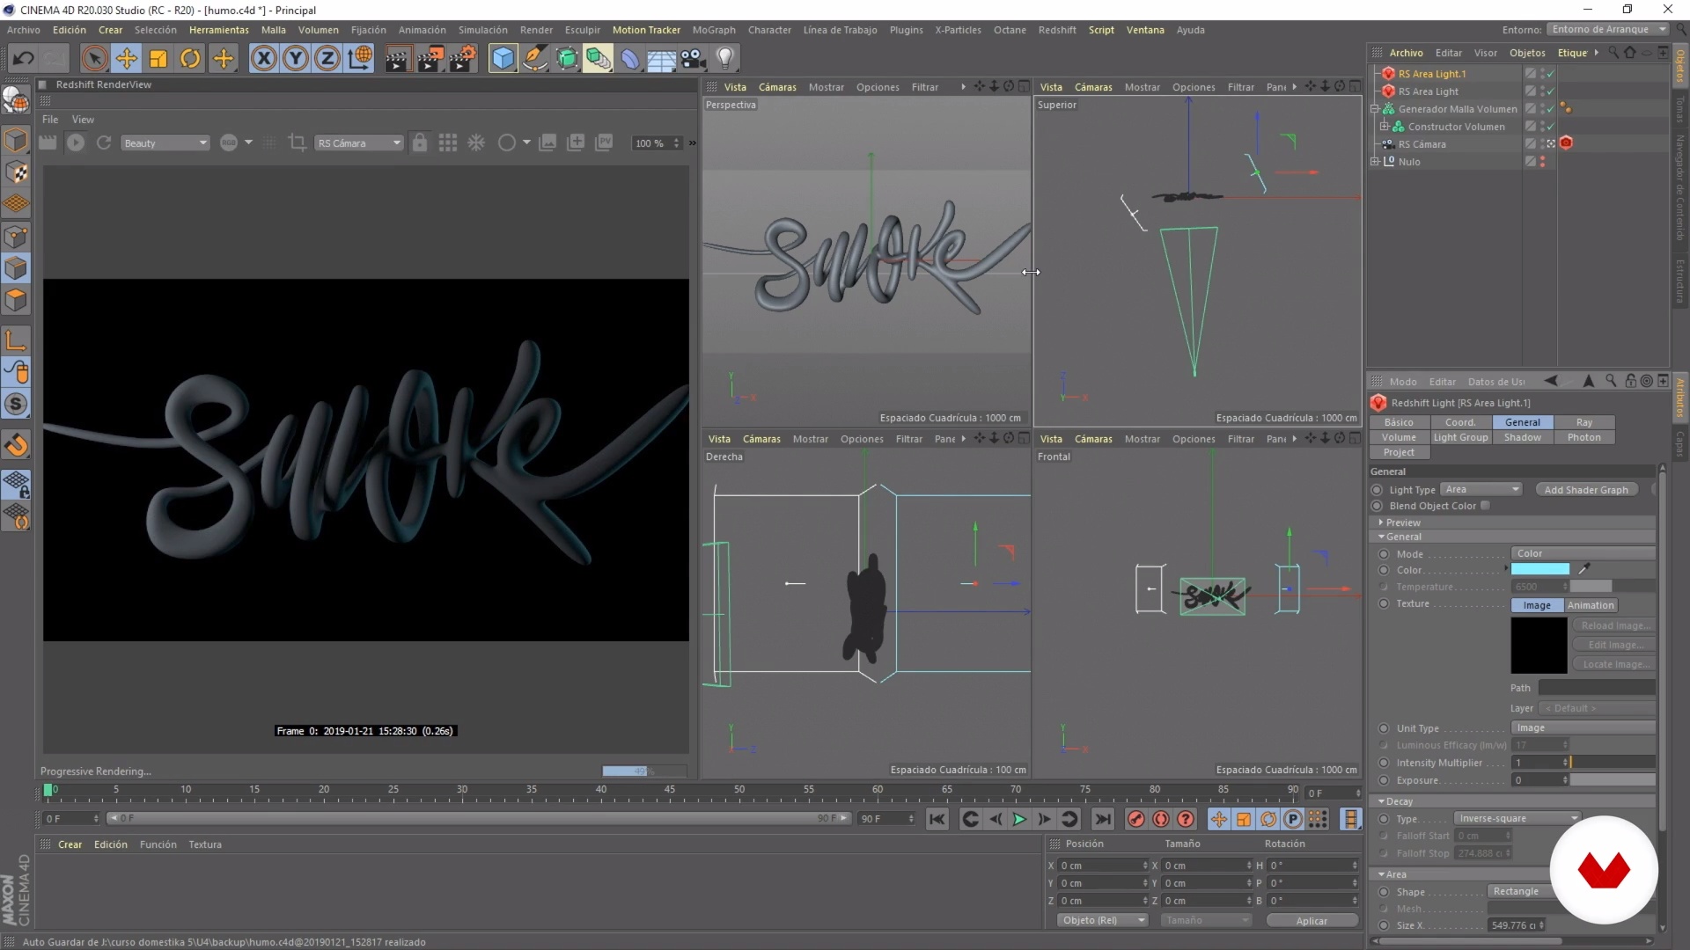Click the Aplicar button
Screen dimensions: 1690x950
(x=1312, y=920)
